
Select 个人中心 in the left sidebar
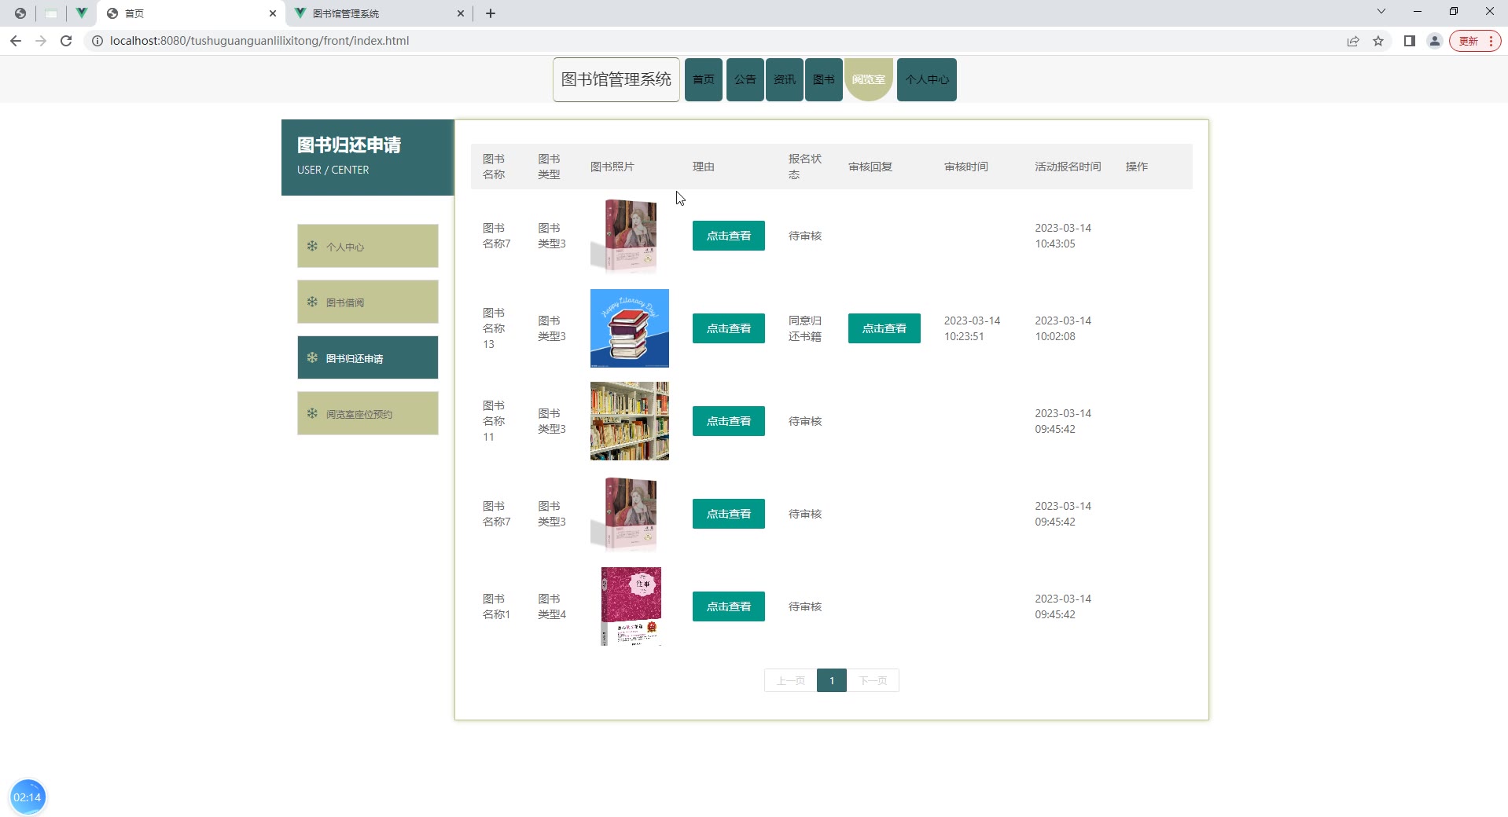[x=368, y=247]
